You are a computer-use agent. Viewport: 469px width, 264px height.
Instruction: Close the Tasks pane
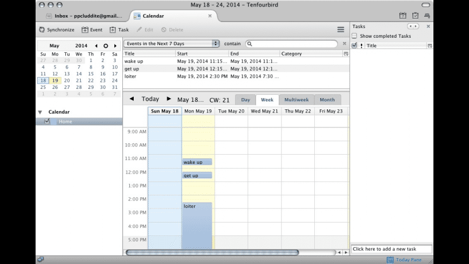(428, 26)
